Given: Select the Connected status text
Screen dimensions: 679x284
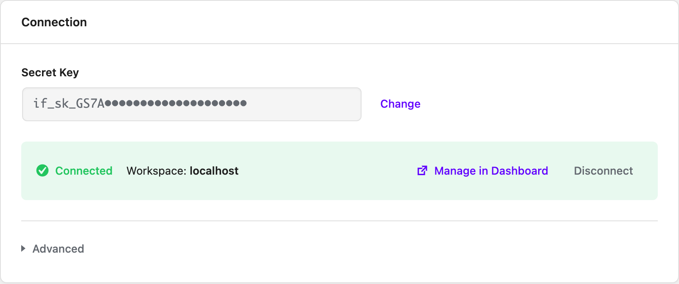Looking at the screenshot, I should [84, 171].
